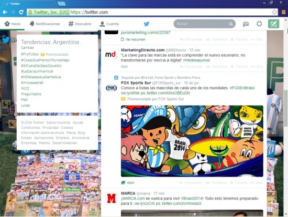Bookmark page with the star icon
The height and width of the screenshot is (217, 288).
(x=274, y=12)
